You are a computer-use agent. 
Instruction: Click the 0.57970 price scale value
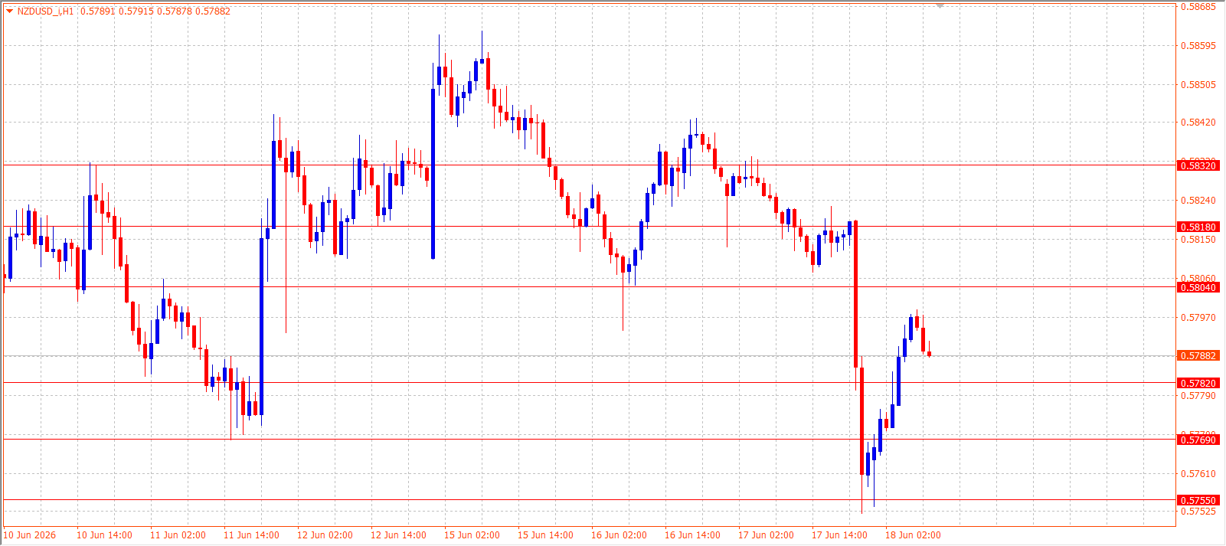[x=1198, y=318]
